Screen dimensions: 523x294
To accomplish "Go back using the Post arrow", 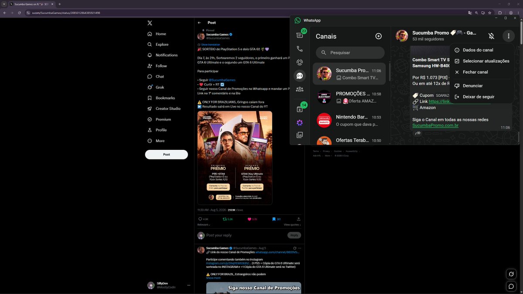I will click(x=199, y=23).
